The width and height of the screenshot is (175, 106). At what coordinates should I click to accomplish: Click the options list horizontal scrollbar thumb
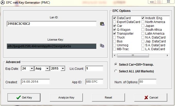(133, 55)
